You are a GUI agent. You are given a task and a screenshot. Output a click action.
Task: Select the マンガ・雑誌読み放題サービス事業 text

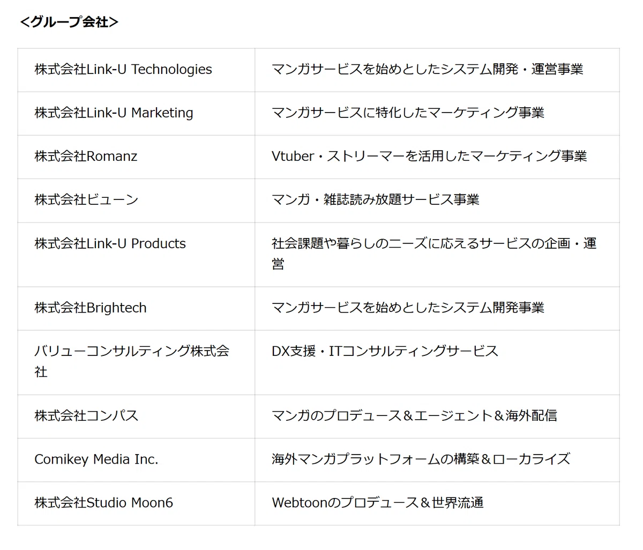click(375, 199)
